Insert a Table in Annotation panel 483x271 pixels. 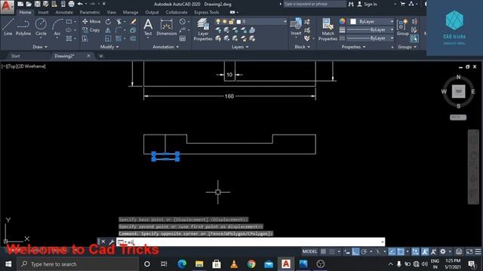click(183, 38)
